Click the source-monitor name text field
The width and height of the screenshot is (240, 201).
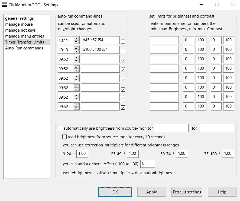click(x=171, y=128)
